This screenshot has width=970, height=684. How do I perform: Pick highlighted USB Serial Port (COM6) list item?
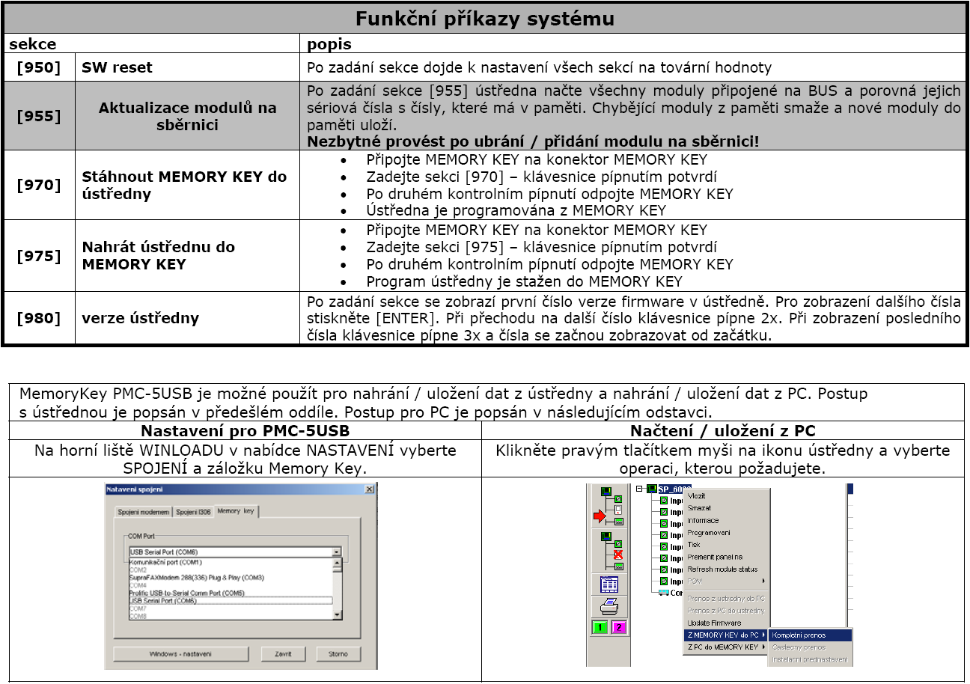(231, 600)
